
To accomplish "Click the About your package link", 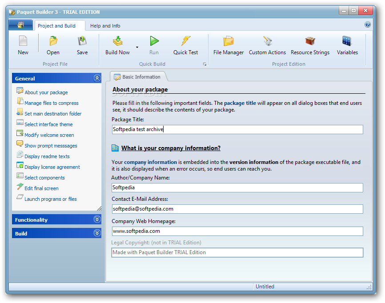I will (x=46, y=92).
